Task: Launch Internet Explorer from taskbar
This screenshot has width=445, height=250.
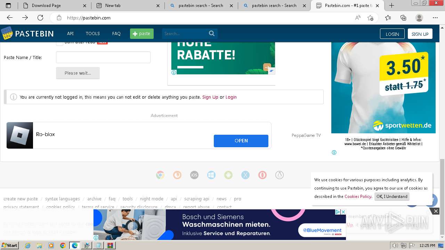Action: point(28,245)
